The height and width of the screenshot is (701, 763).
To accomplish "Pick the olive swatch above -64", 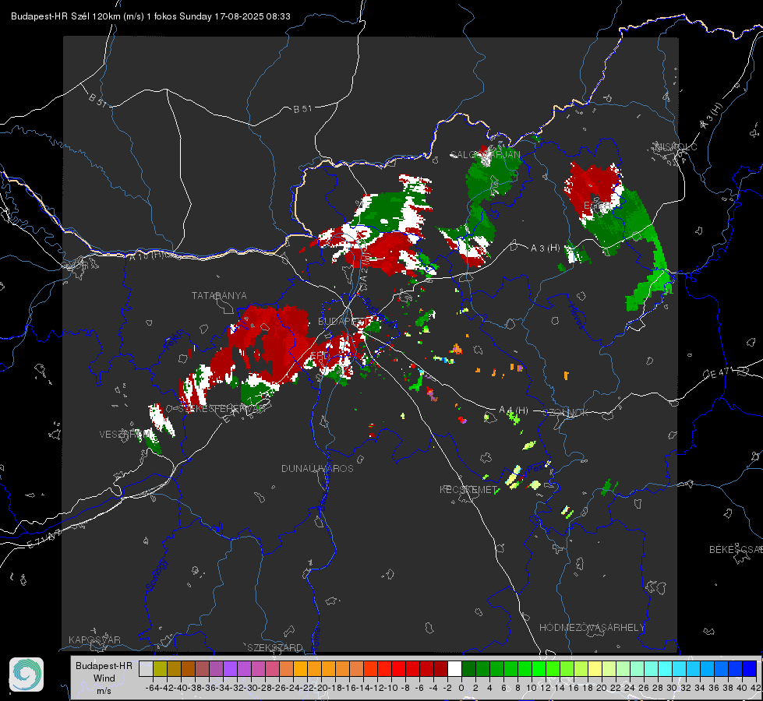I will (160, 668).
